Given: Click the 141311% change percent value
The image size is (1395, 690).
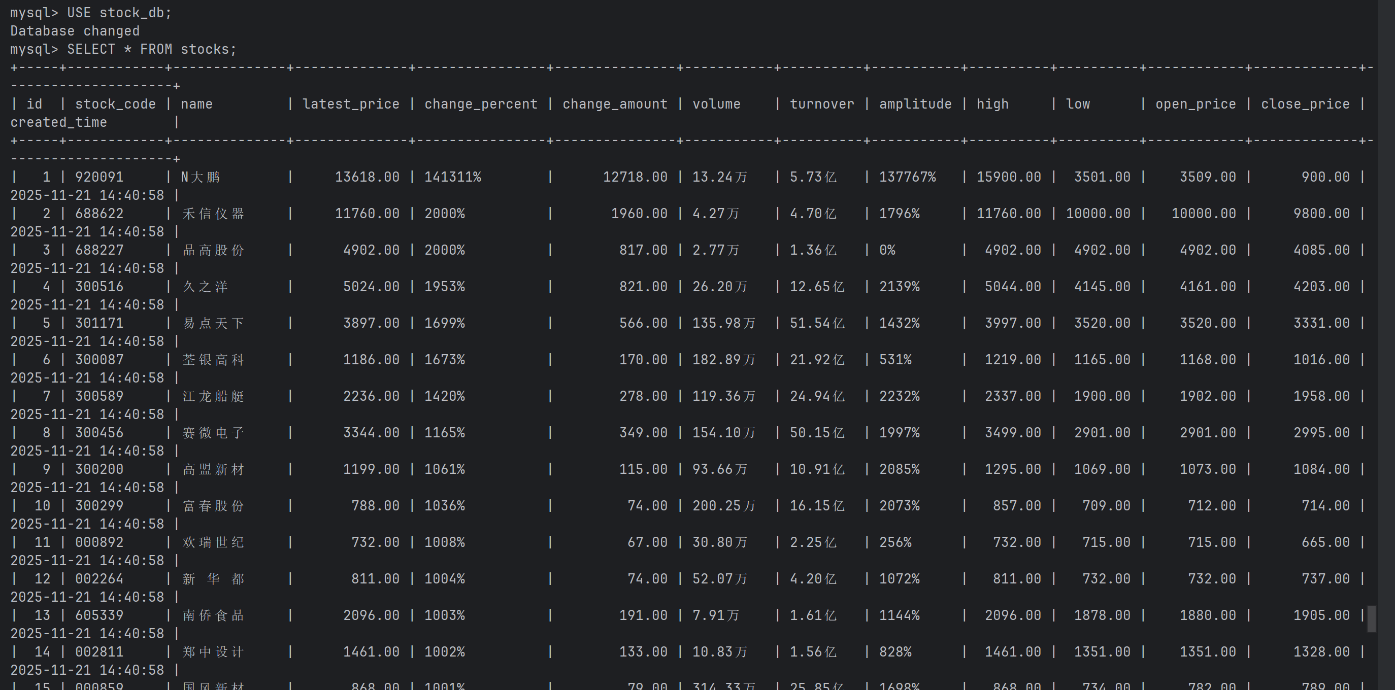Looking at the screenshot, I should click(453, 177).
